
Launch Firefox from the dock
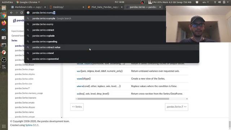point(4,23)
